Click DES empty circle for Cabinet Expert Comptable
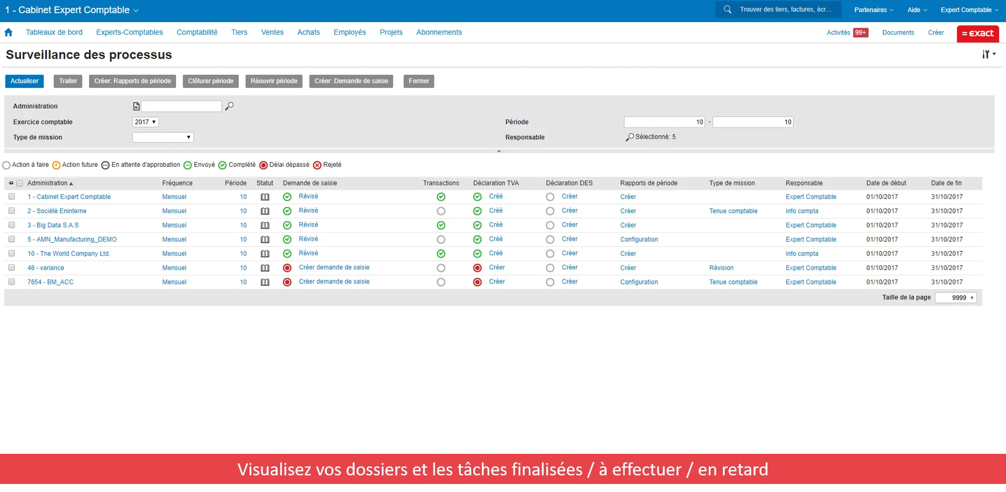This screenshot has width=1006, height=492. pyautogui.click(x=550, y=197)
